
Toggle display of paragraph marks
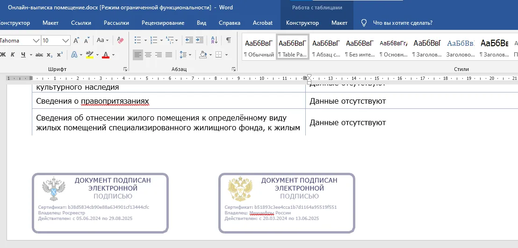(228, 40)
